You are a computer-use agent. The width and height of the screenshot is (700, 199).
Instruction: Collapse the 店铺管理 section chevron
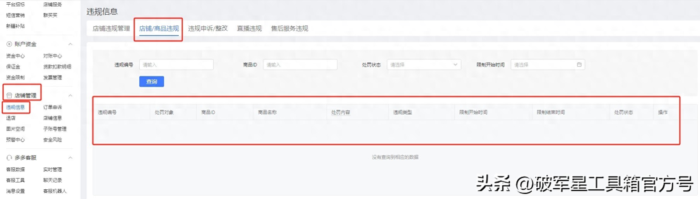[70, 95]
